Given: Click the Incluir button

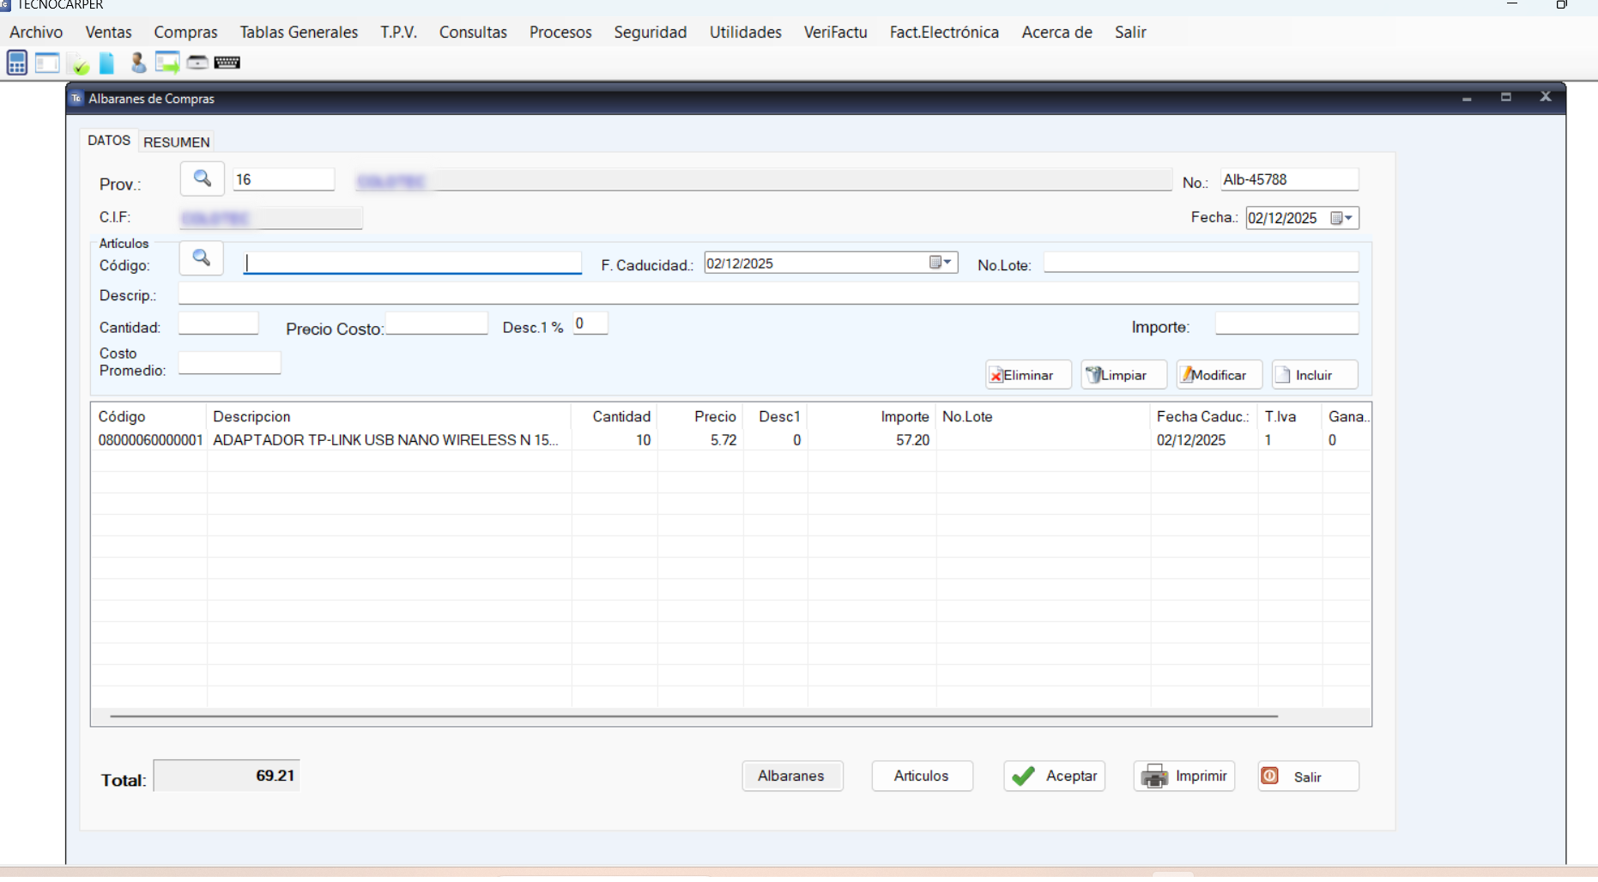Looking at the screenshot, I should tap(1314, 375).
